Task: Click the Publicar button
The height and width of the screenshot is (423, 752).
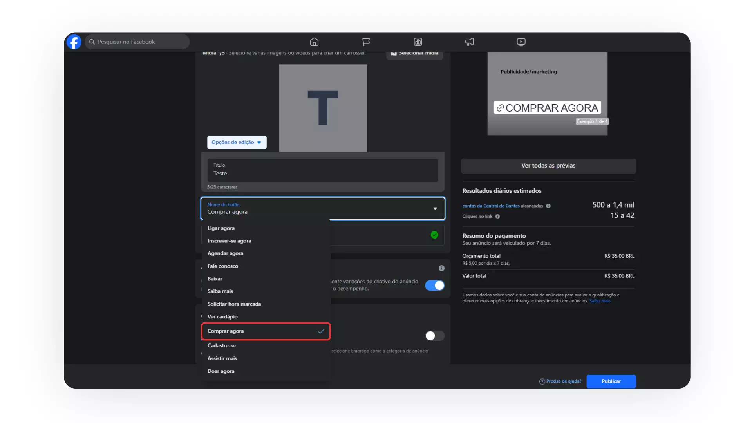Action: (x=611, y=381)
